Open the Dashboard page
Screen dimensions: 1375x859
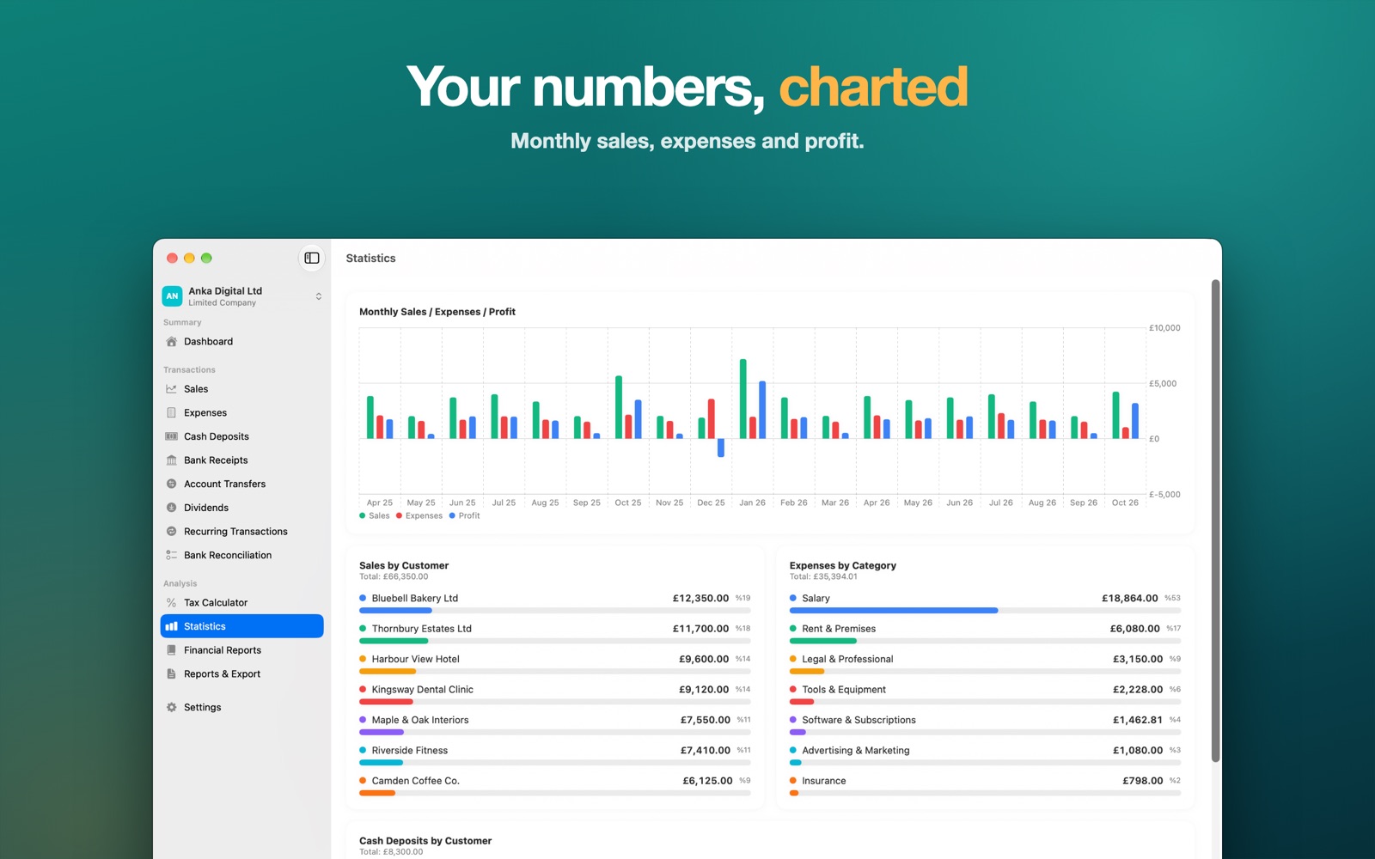[x=241, y=342]
